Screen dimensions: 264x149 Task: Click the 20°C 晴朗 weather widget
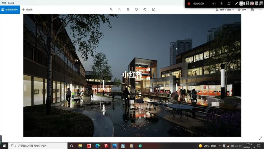pos(207,146)
